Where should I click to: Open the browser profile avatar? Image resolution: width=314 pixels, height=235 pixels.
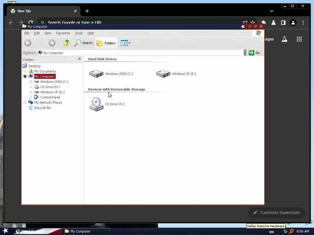tap(293, 23)
